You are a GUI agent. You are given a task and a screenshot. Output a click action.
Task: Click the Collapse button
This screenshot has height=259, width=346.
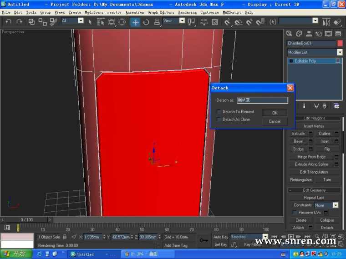tap(327, 220)
